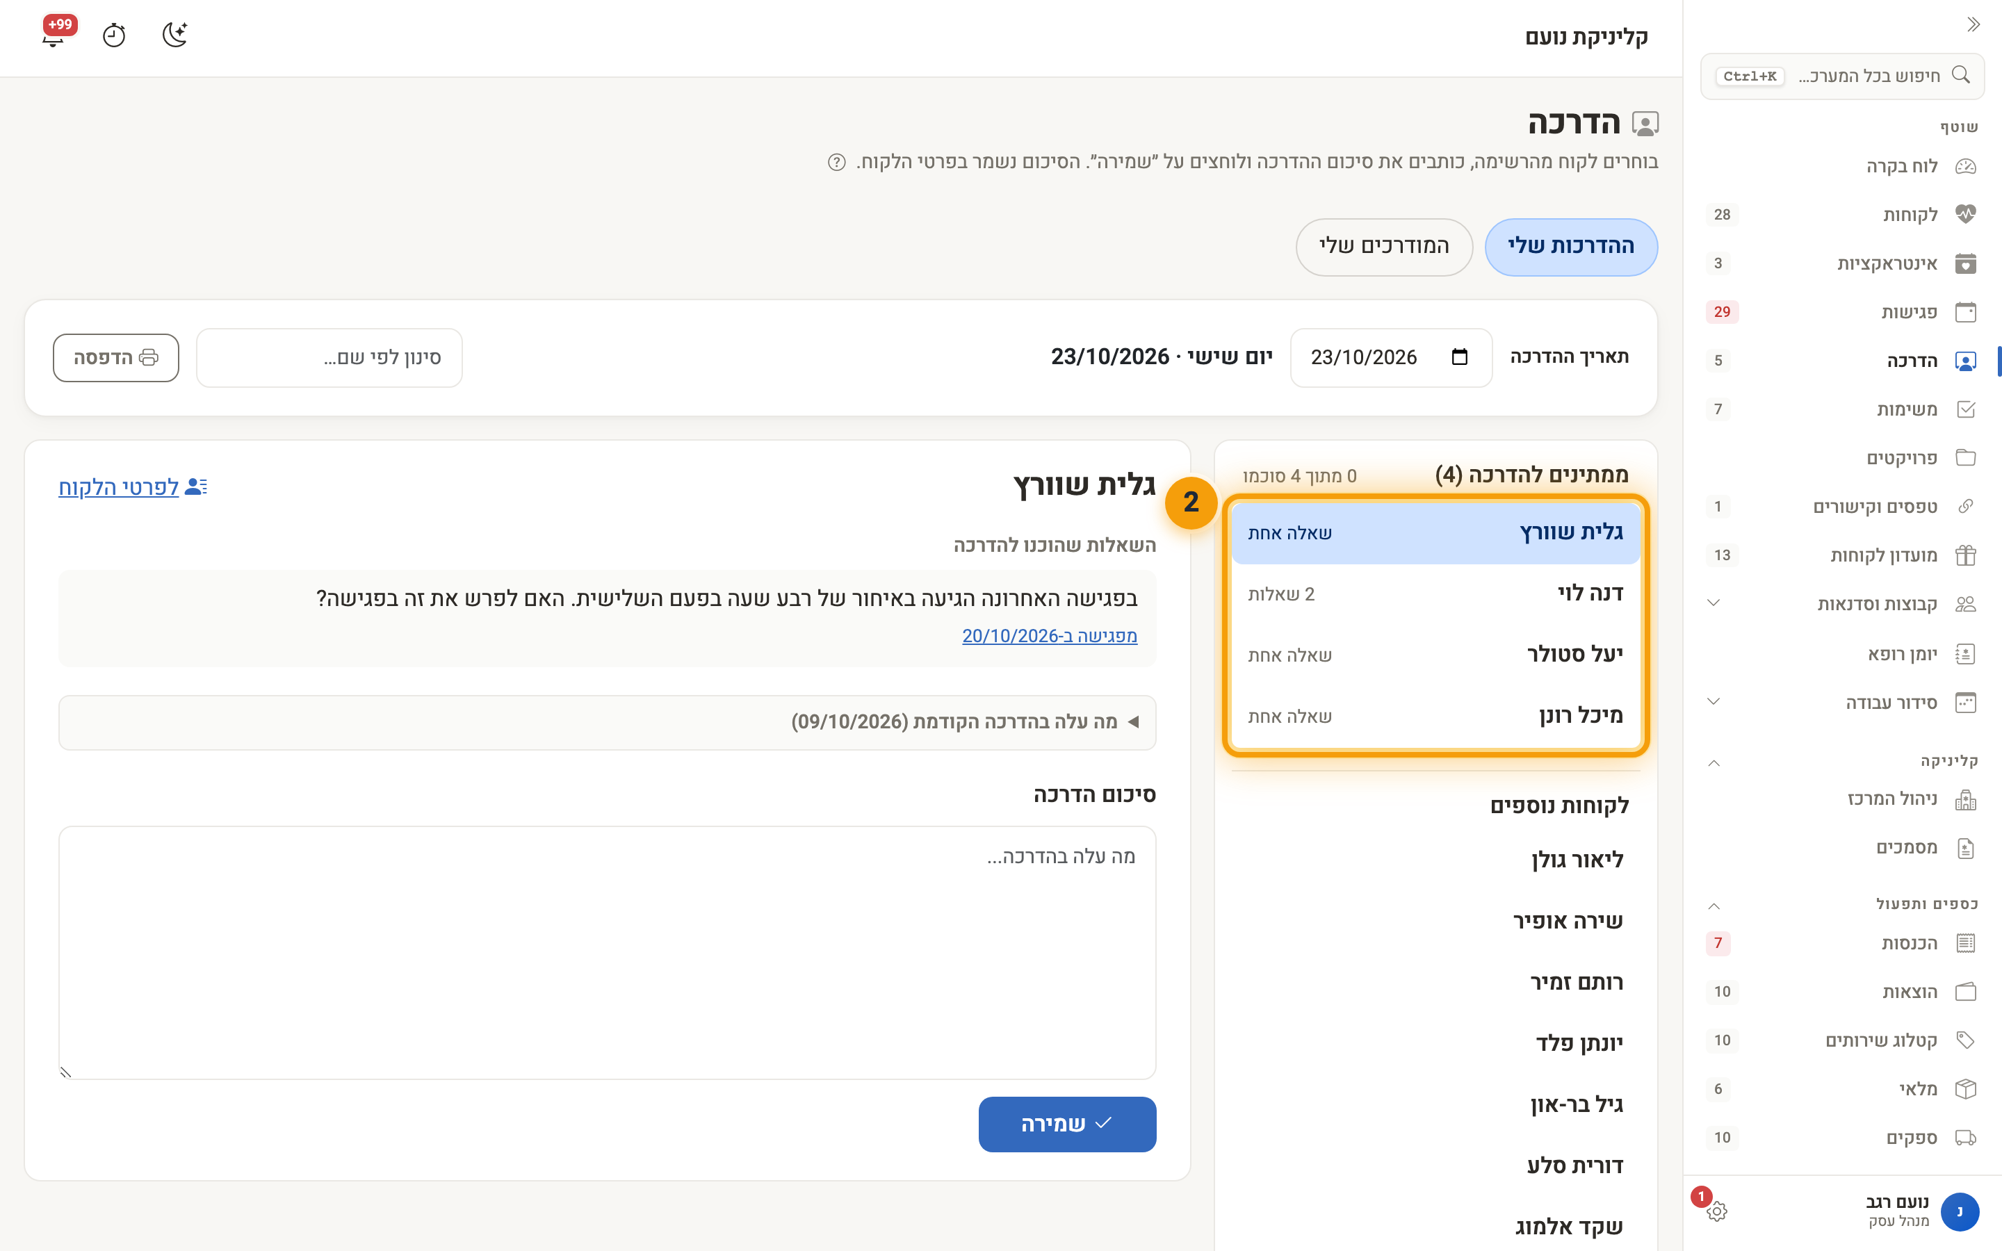Select רותם זמיר under לקוחות נוספים
This screenshot has width=2002, height=1251.
point(1435,983)
